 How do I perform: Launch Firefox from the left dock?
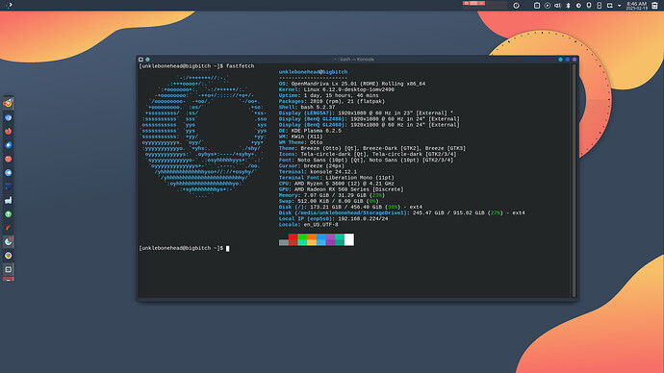[x=8, y=131]
